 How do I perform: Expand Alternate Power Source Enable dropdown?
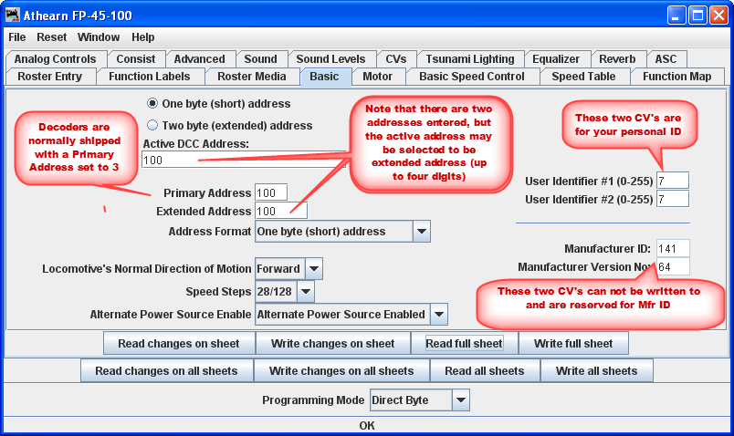click(438, 315)
